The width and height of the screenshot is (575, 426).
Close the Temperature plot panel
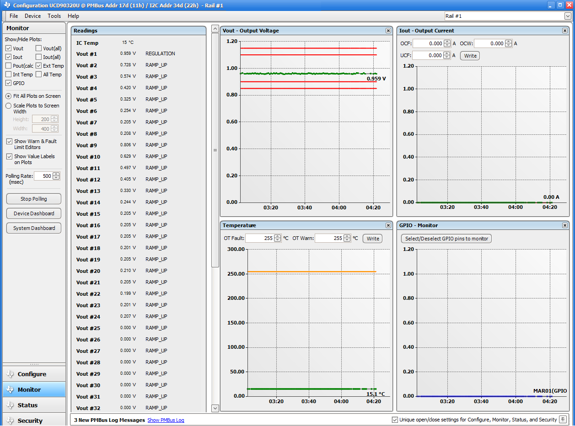click(388, 225)
